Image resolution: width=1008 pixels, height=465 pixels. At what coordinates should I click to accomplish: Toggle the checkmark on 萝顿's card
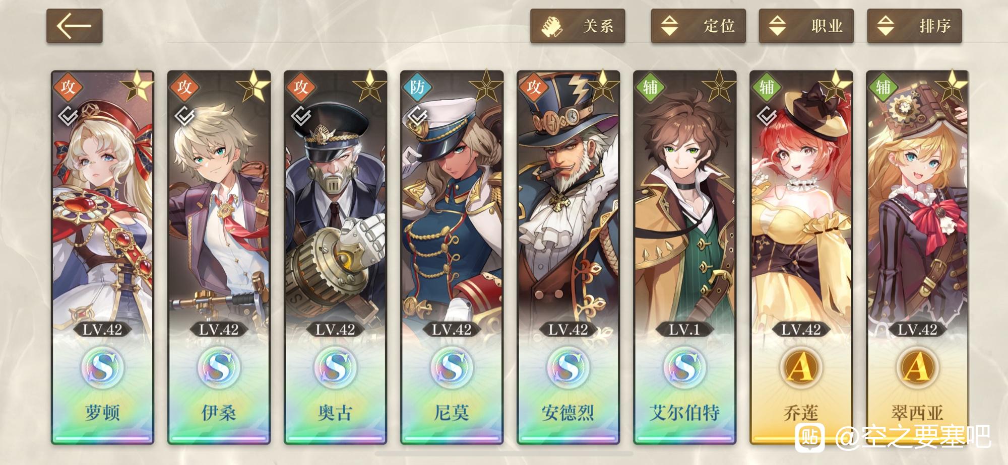coord(68,116)
